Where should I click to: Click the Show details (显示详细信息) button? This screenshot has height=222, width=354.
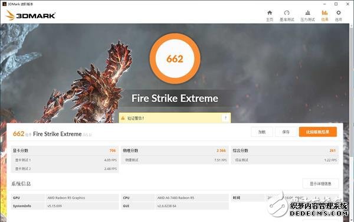pos(320,184)
